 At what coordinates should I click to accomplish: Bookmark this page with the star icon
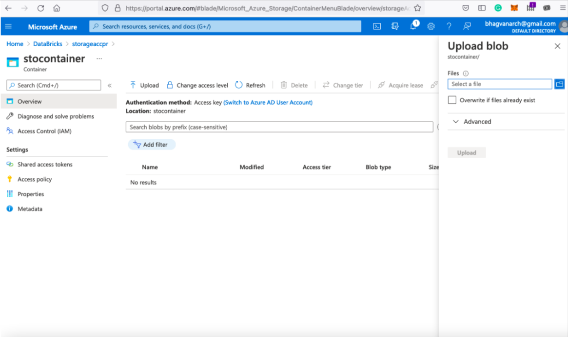tap(418, 8)
